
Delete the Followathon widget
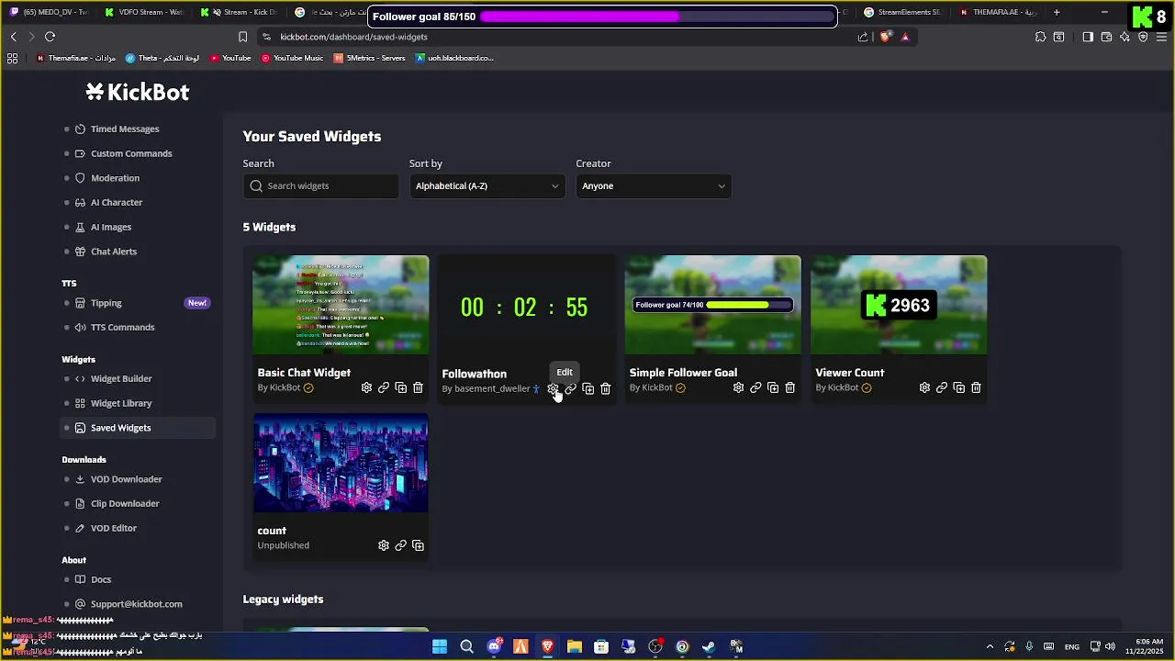(605, 388)
